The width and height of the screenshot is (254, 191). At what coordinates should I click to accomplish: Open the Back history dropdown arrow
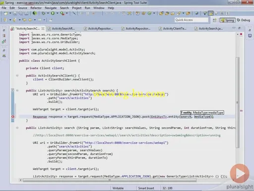pos(35,20)
